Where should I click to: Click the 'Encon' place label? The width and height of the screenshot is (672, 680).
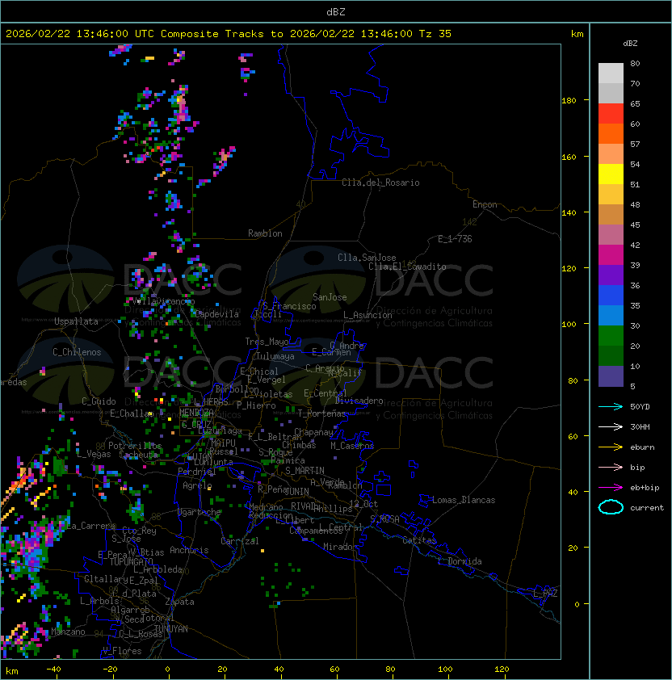pos(485,204)
